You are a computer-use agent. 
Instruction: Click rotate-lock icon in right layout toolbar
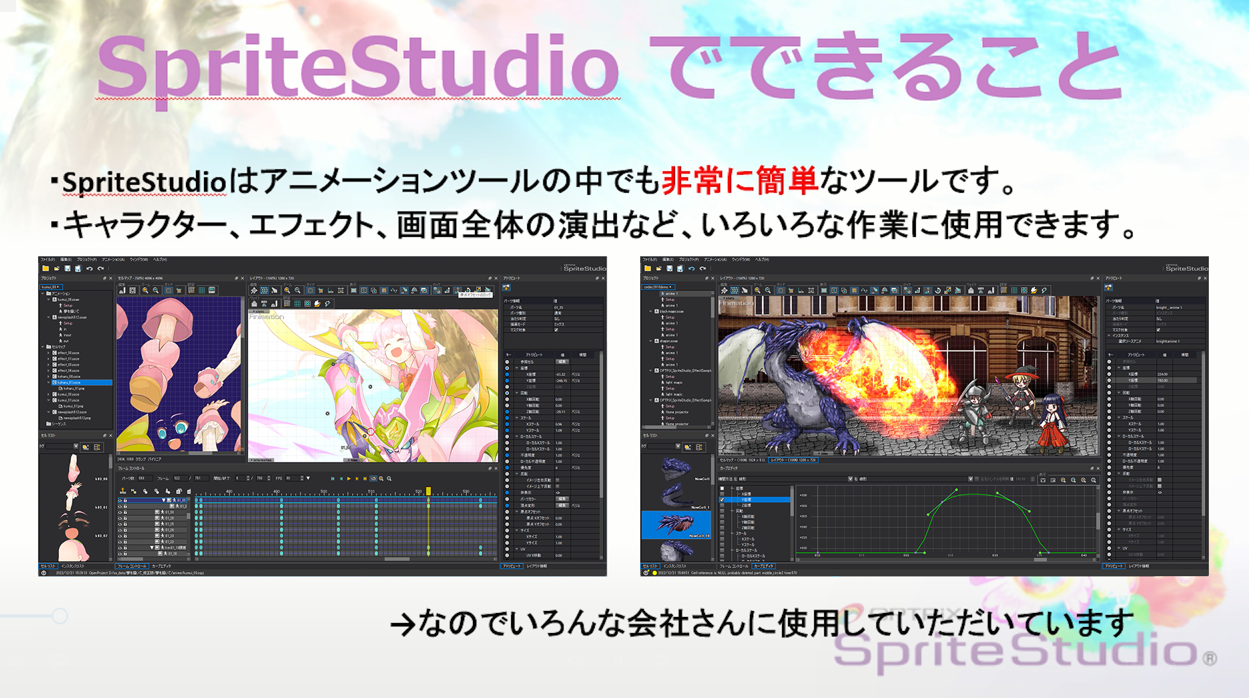(x=938, y=290)
